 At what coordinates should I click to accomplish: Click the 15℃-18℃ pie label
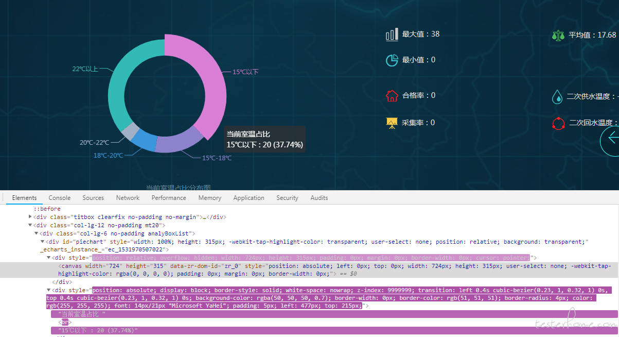[217, 158]
